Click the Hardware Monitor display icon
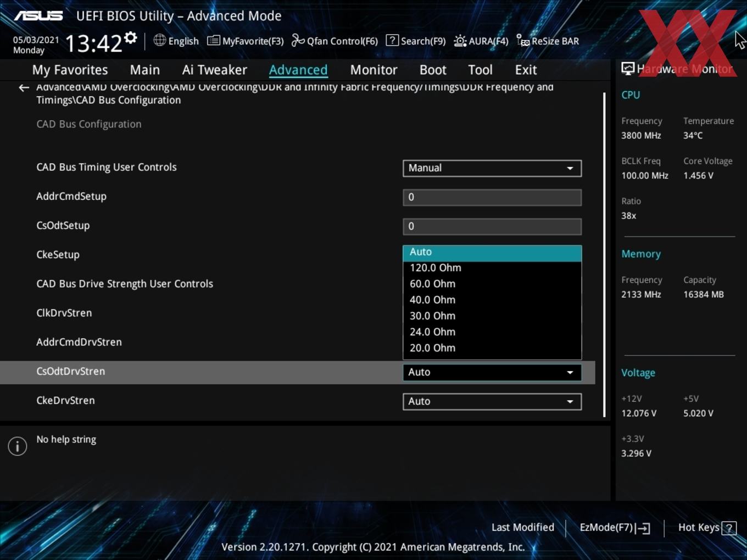Viewport: 747px width, 560px height. 628,69
